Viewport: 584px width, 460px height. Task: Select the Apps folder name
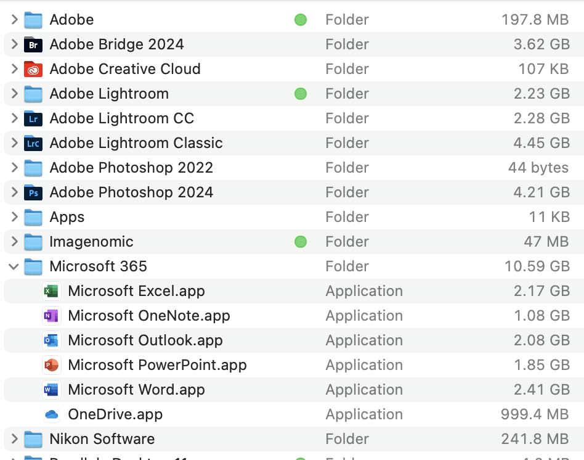[x=67, y=217]
